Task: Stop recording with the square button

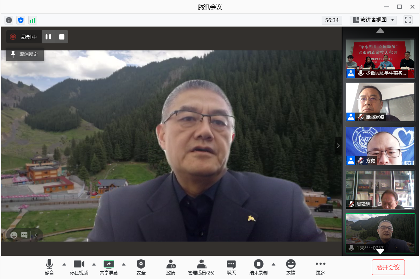Action: [x=62, y=37]
